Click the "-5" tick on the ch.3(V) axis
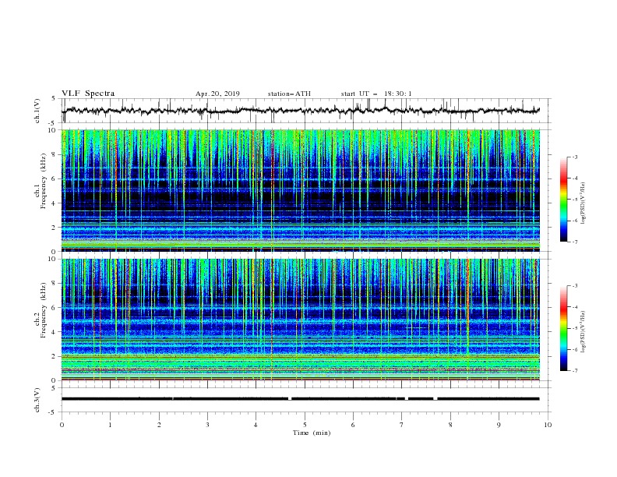The height and width of the screenshot is (477, 617). [x=53, y=412]
